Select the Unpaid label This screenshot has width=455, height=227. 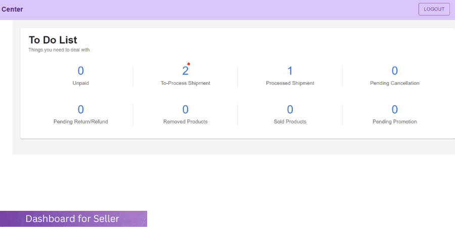point(81,83)
